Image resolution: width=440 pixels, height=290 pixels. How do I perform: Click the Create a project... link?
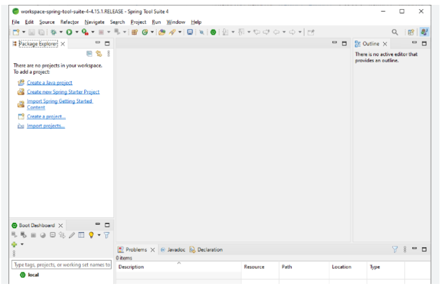(x=47, y=117)
